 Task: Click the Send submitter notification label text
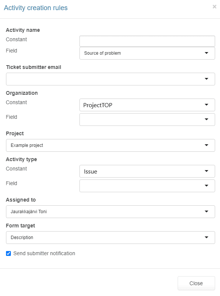(44, 253)
